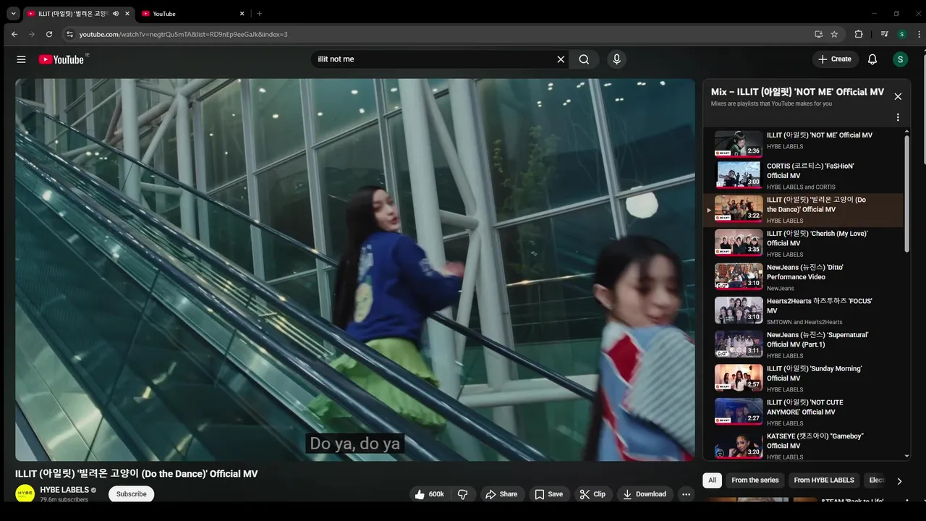Open the Chrome profile S avatar in the toolbar
926x521 pixels.
[x=901, y=34]
